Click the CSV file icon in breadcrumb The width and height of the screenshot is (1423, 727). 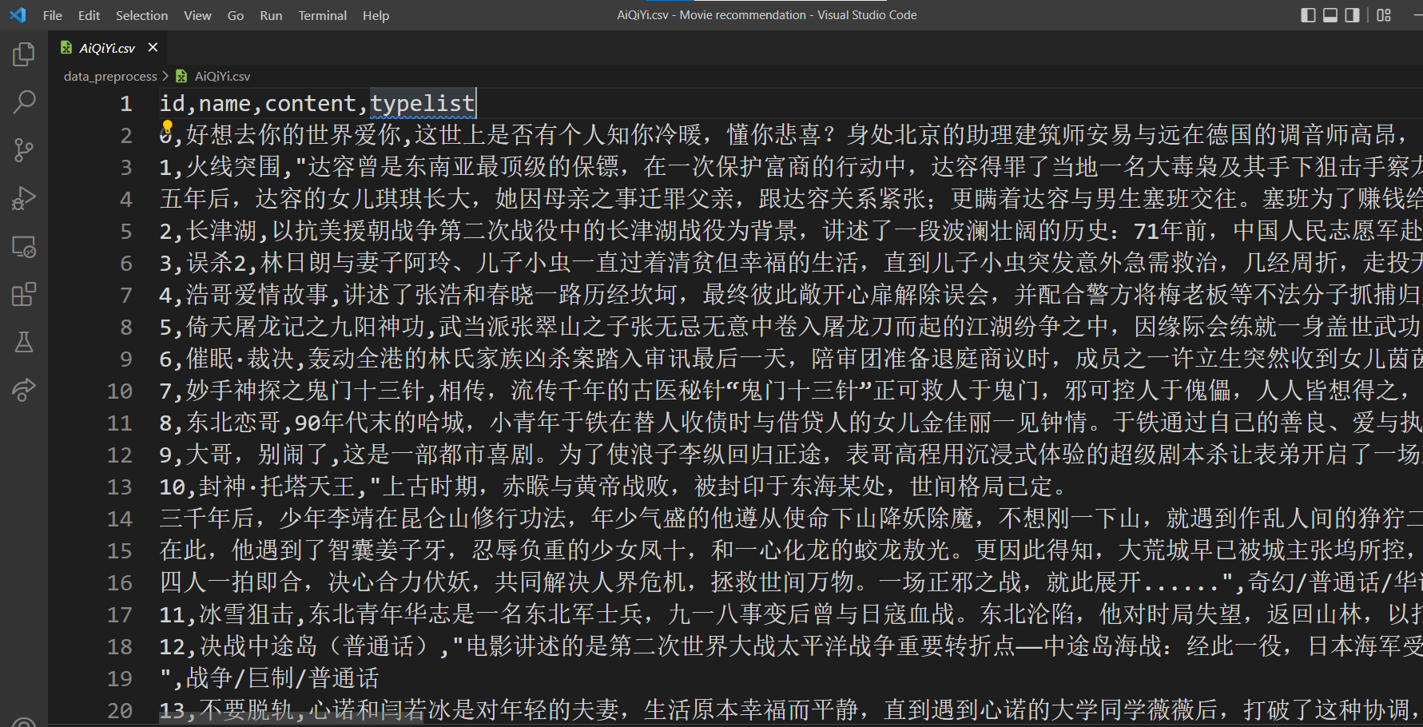[x=181, y=76]
